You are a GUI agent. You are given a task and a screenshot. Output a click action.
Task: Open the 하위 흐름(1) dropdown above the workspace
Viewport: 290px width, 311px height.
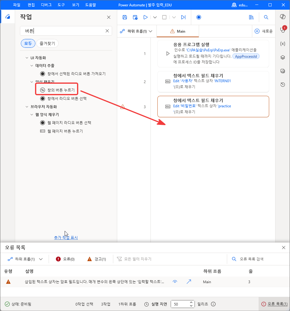click(x=136, y=31)
